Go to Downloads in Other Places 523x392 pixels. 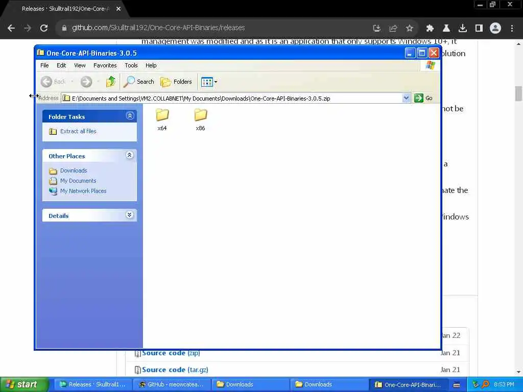[x=74, y=170]
